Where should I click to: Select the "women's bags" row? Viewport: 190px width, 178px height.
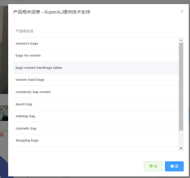click(96, 43)
